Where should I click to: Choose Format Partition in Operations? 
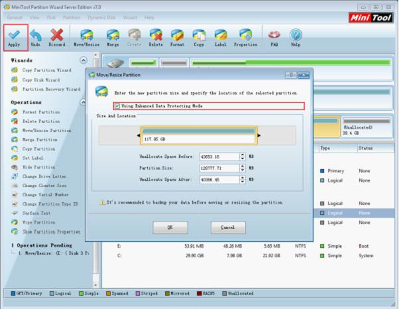tap(41, 112)
